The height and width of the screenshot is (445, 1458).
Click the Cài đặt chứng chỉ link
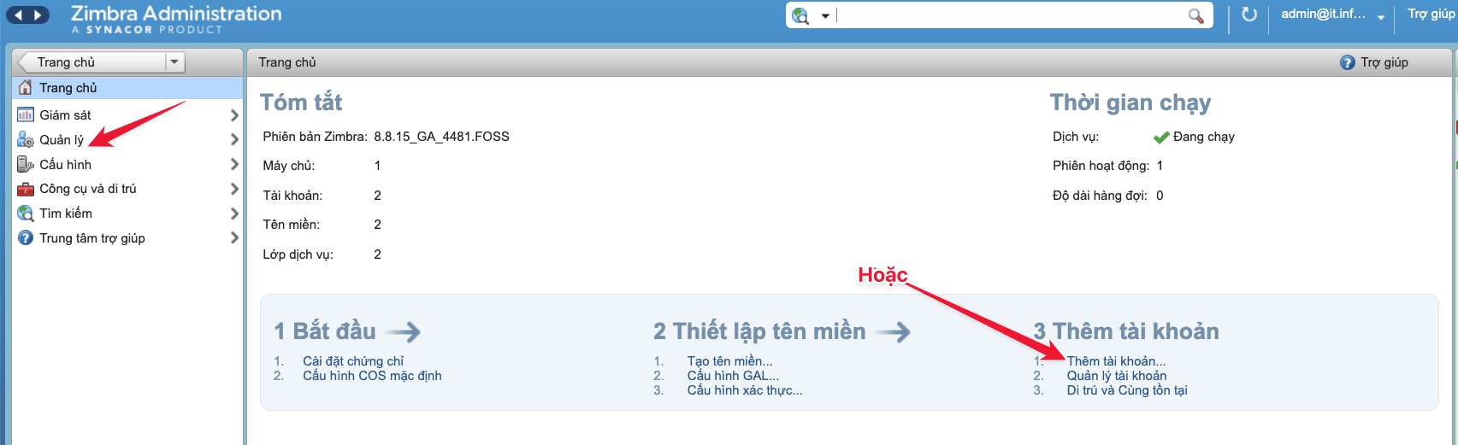click(353, 361)
